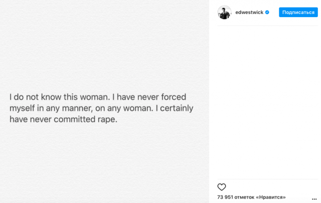Tap the heart outline under the post
This screenshot has width=321, height=203.
[x=222, y=187]
